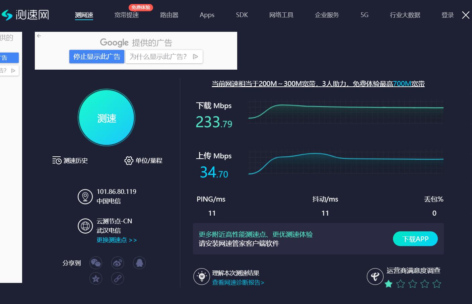Switch to the 测网速 tab

pyautogui.click(x=84, y=15)
